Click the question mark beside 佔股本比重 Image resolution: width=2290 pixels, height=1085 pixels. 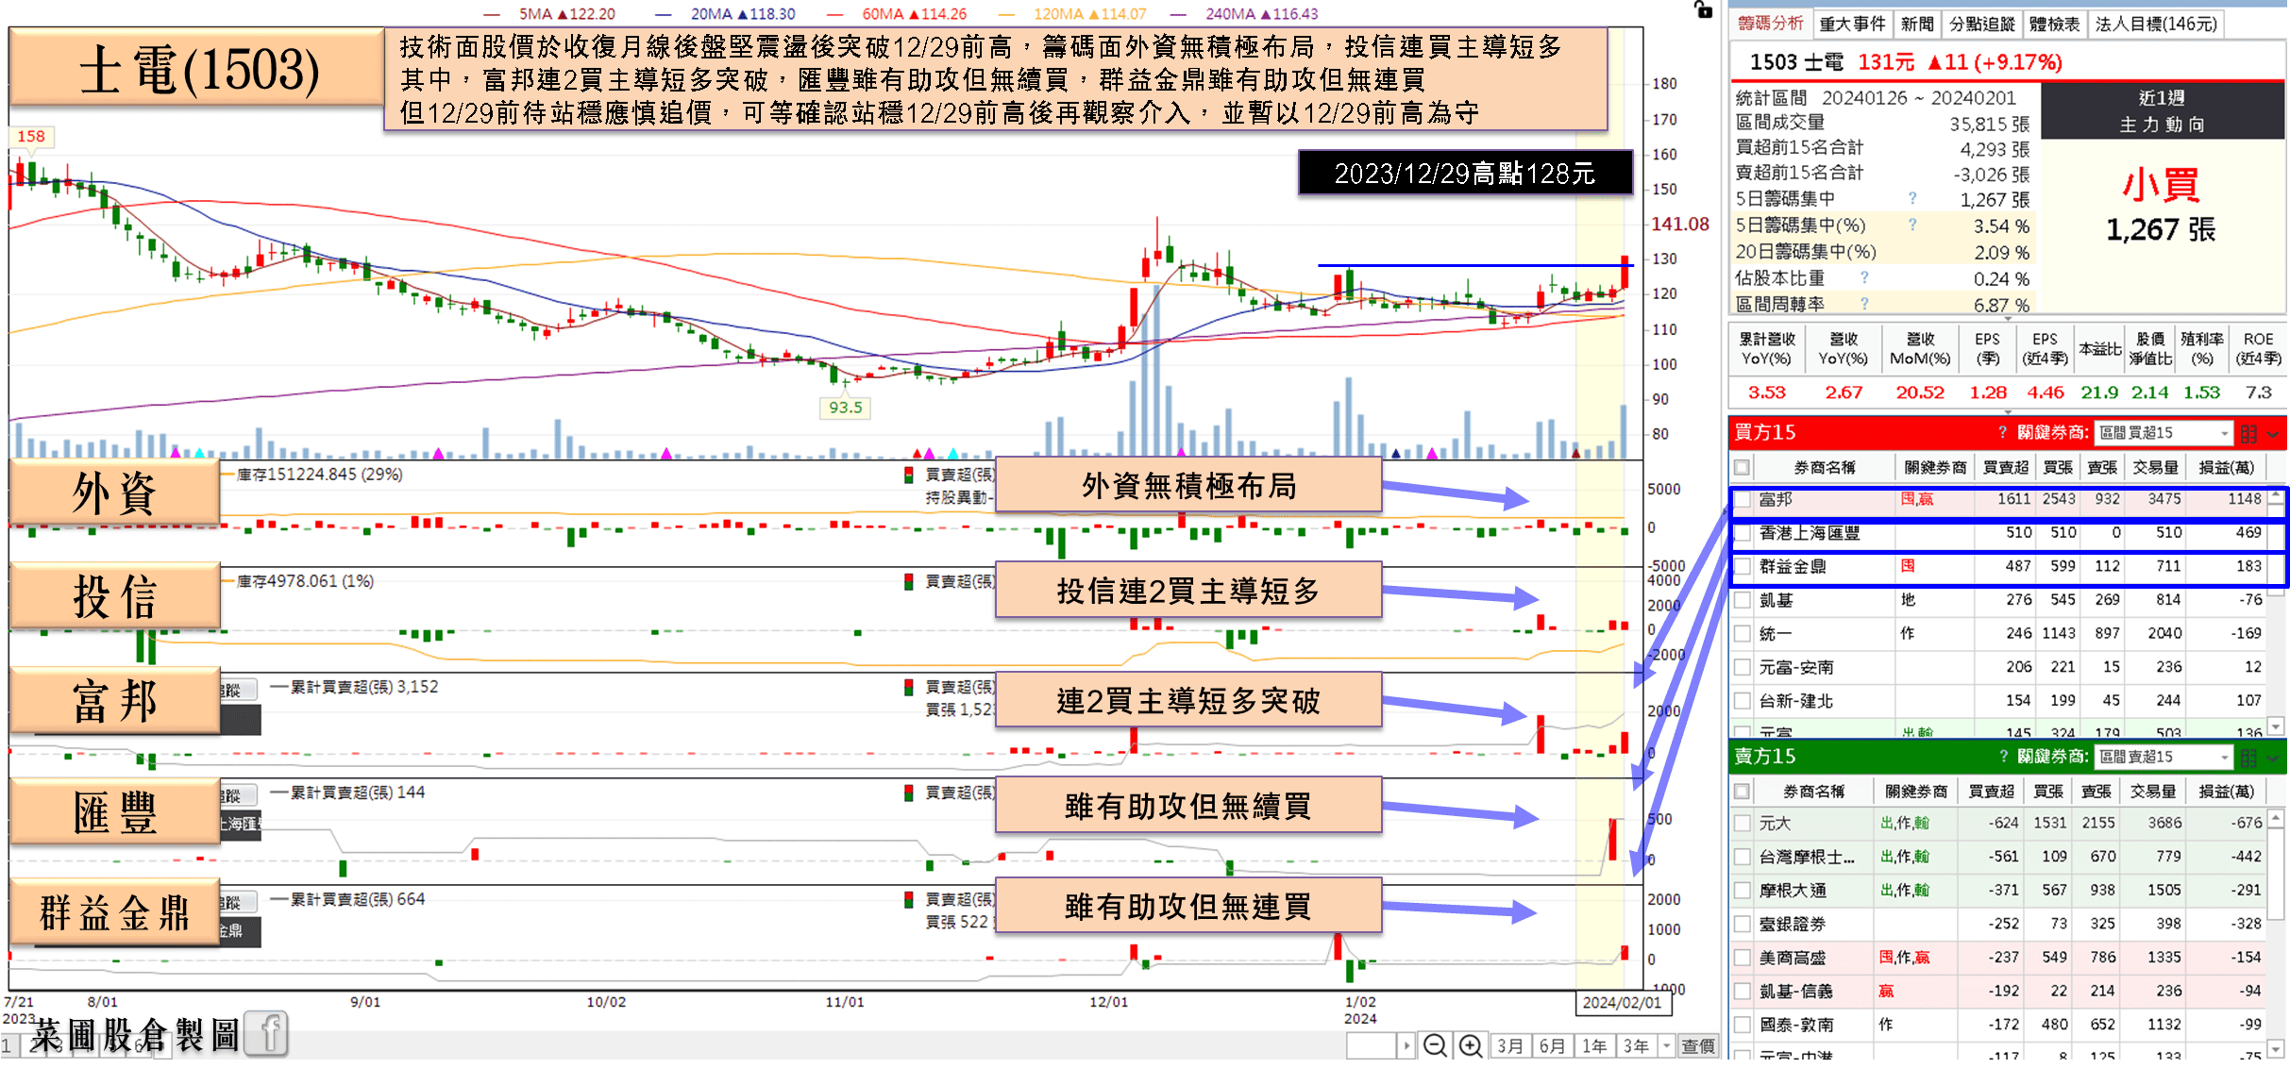(1864, 277)
